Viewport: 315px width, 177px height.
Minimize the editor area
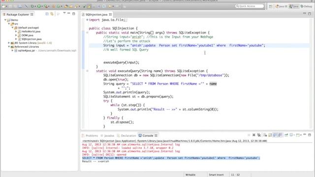(305, 13)
